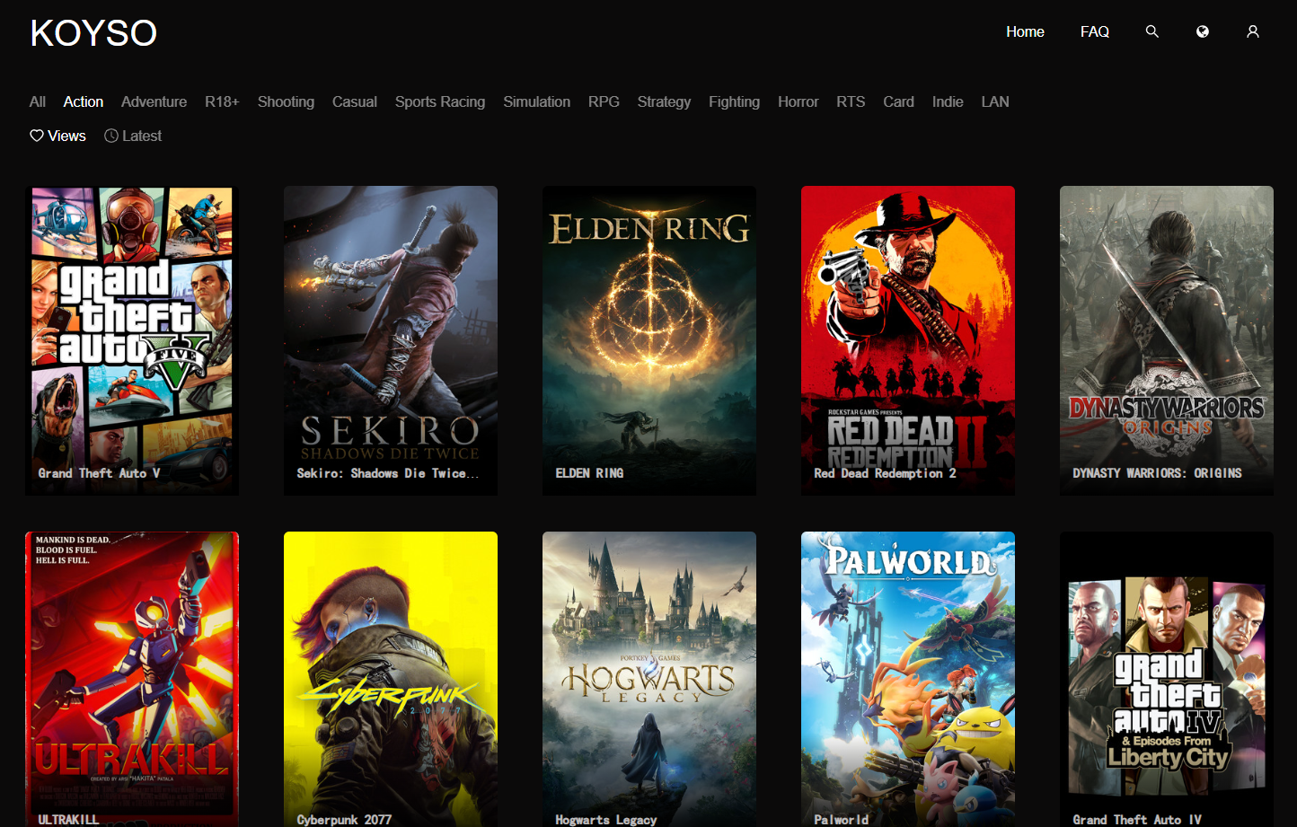This screenshot has height=827, width=1297.
Task: Select the Horror category
Action: point(798,101)
